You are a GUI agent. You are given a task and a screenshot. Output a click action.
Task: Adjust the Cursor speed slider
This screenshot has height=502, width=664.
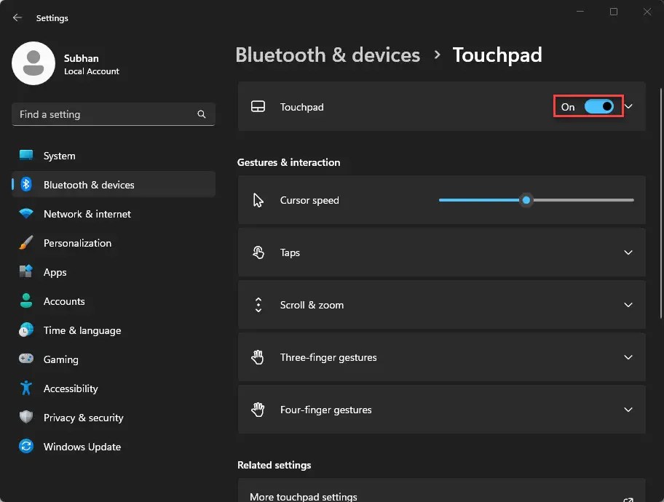pyautogui.click(x=526, y=200)
